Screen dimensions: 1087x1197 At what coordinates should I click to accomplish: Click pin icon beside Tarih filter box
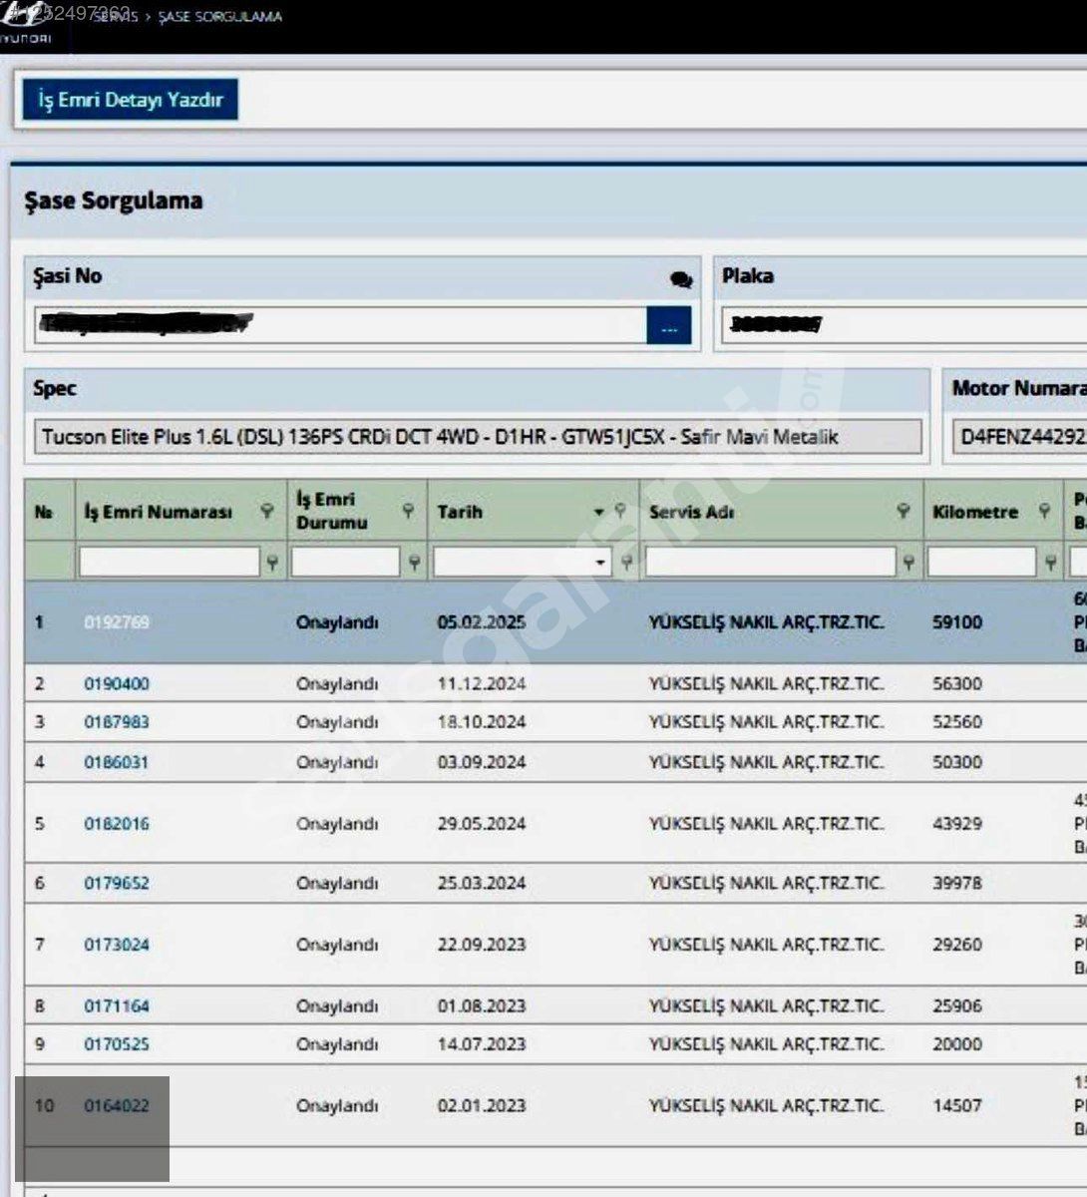[626, 563]
